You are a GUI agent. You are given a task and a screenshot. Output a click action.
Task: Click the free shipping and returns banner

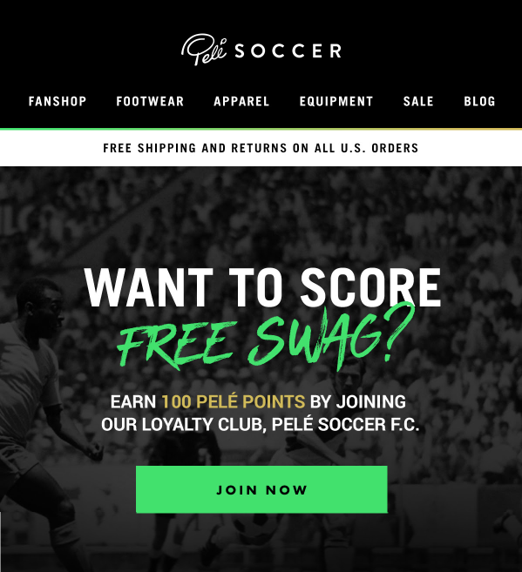click(261, 148)
